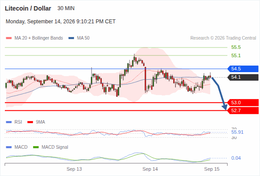
Task: Select the 54.1 current price black tag
Action: [x=243, y=77]
